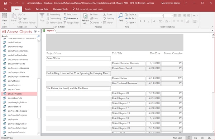
Task: Click the Spelling check icon
Action: pos(105,19)
